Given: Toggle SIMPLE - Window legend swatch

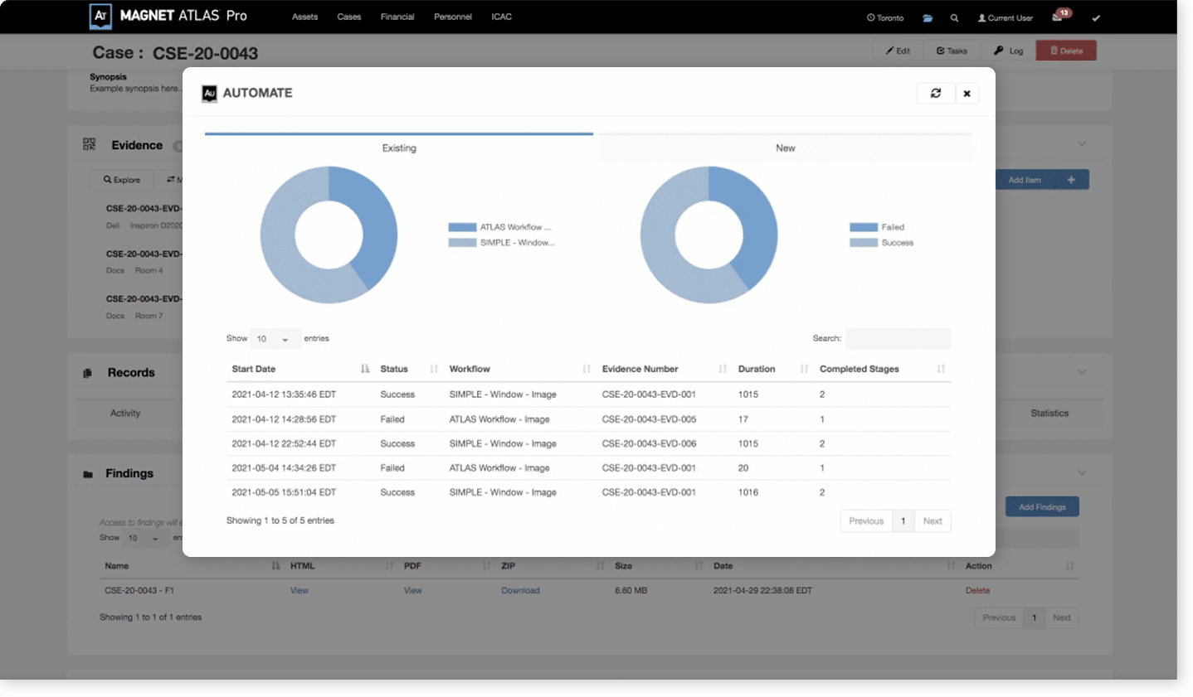Looking at the screenshot, I should tap(462, 243).
